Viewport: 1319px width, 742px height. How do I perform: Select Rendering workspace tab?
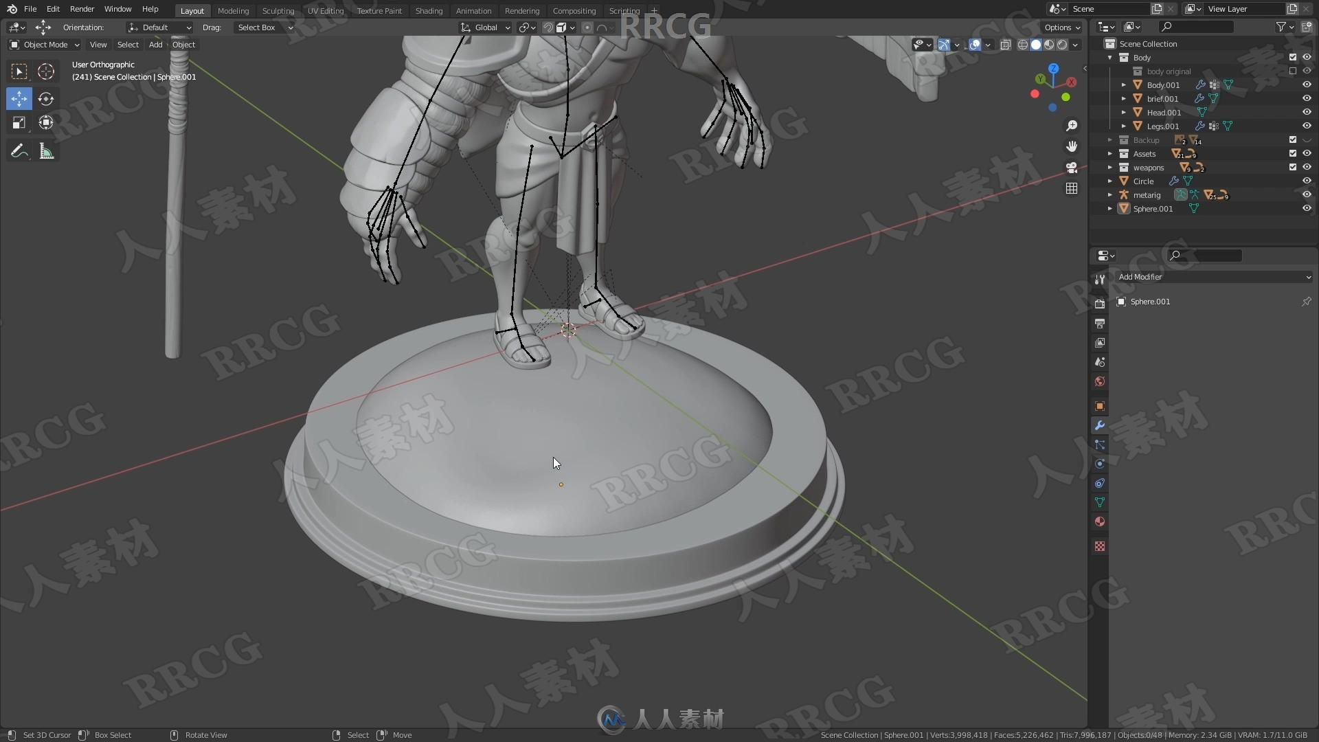click(x=521, y=10)
